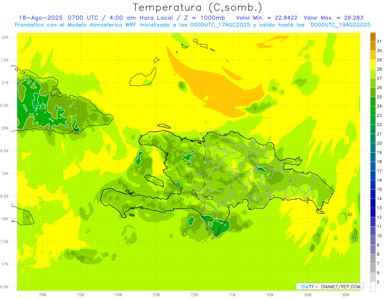This screenshot has width=388, height=299.
Task: Click the green colorbar swatch between 24 and 25
Action: pyautogui.click(x=373, y=102)
